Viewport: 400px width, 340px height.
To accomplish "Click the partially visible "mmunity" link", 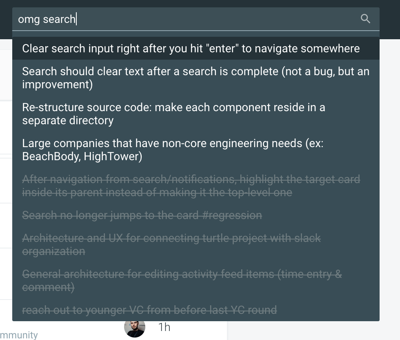I will coord(19,335).
